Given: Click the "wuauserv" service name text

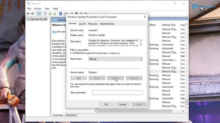Looking at the screenshot, I should (93, 30).
